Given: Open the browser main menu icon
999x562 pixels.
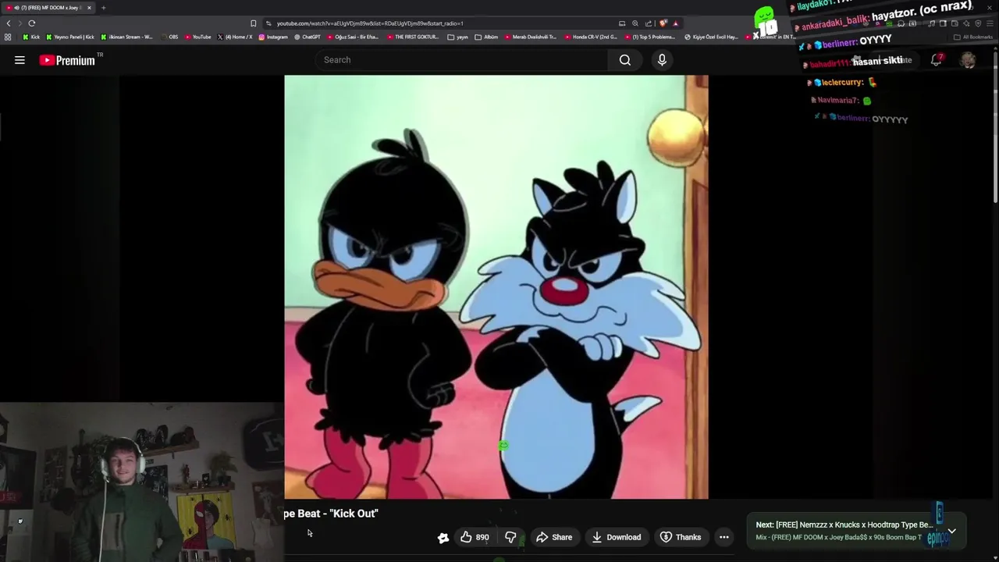Looking at the screenshot, I should tap(990, 23).
